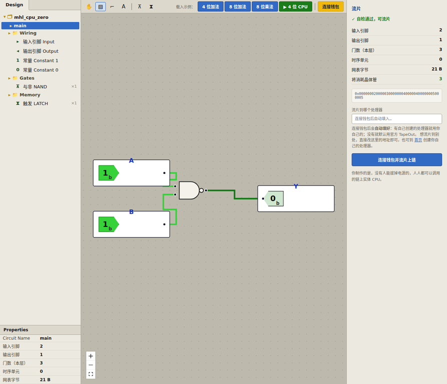Zoom out with the minus button

(91, 365)
